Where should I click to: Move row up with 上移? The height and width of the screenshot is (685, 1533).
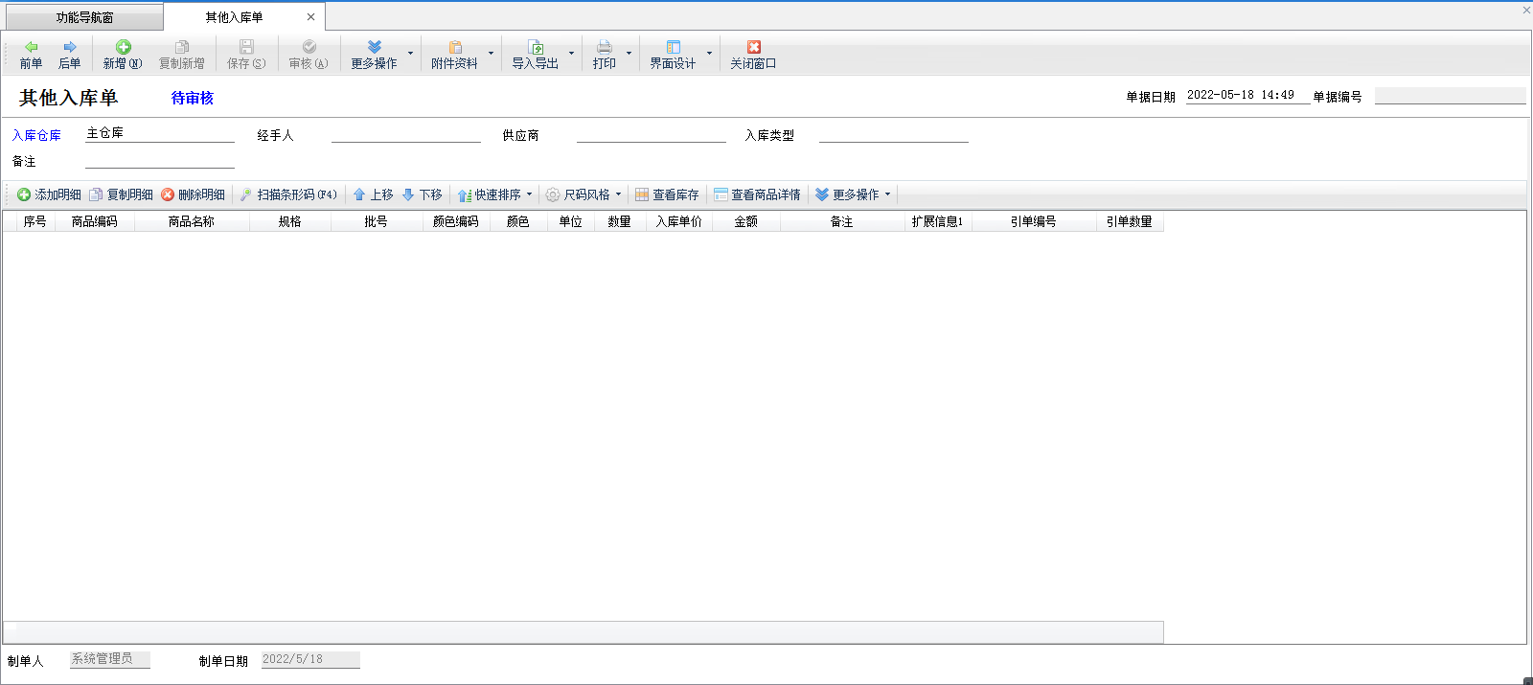(x=373, y=194)
